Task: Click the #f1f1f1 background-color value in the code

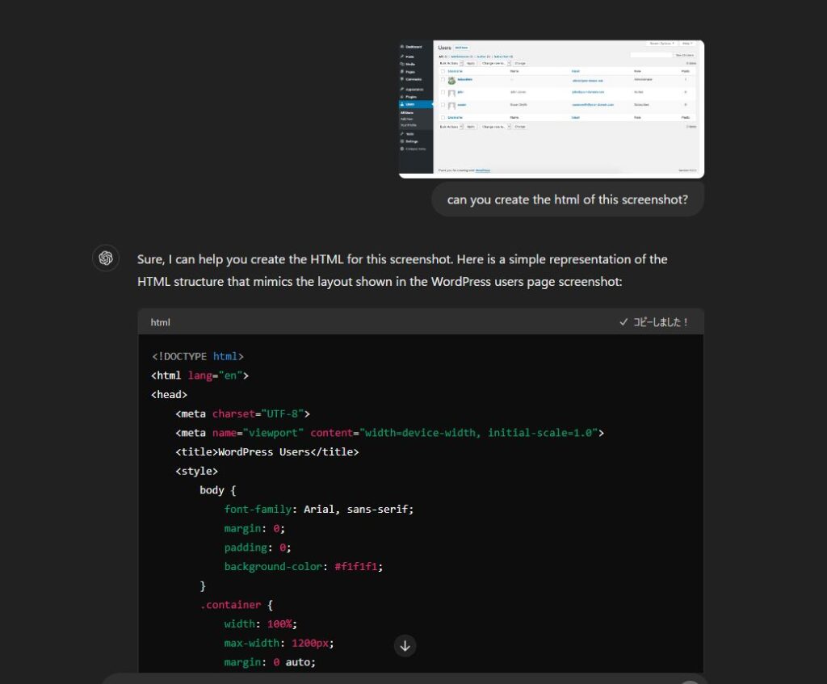Action: click(x=358, y=566)
